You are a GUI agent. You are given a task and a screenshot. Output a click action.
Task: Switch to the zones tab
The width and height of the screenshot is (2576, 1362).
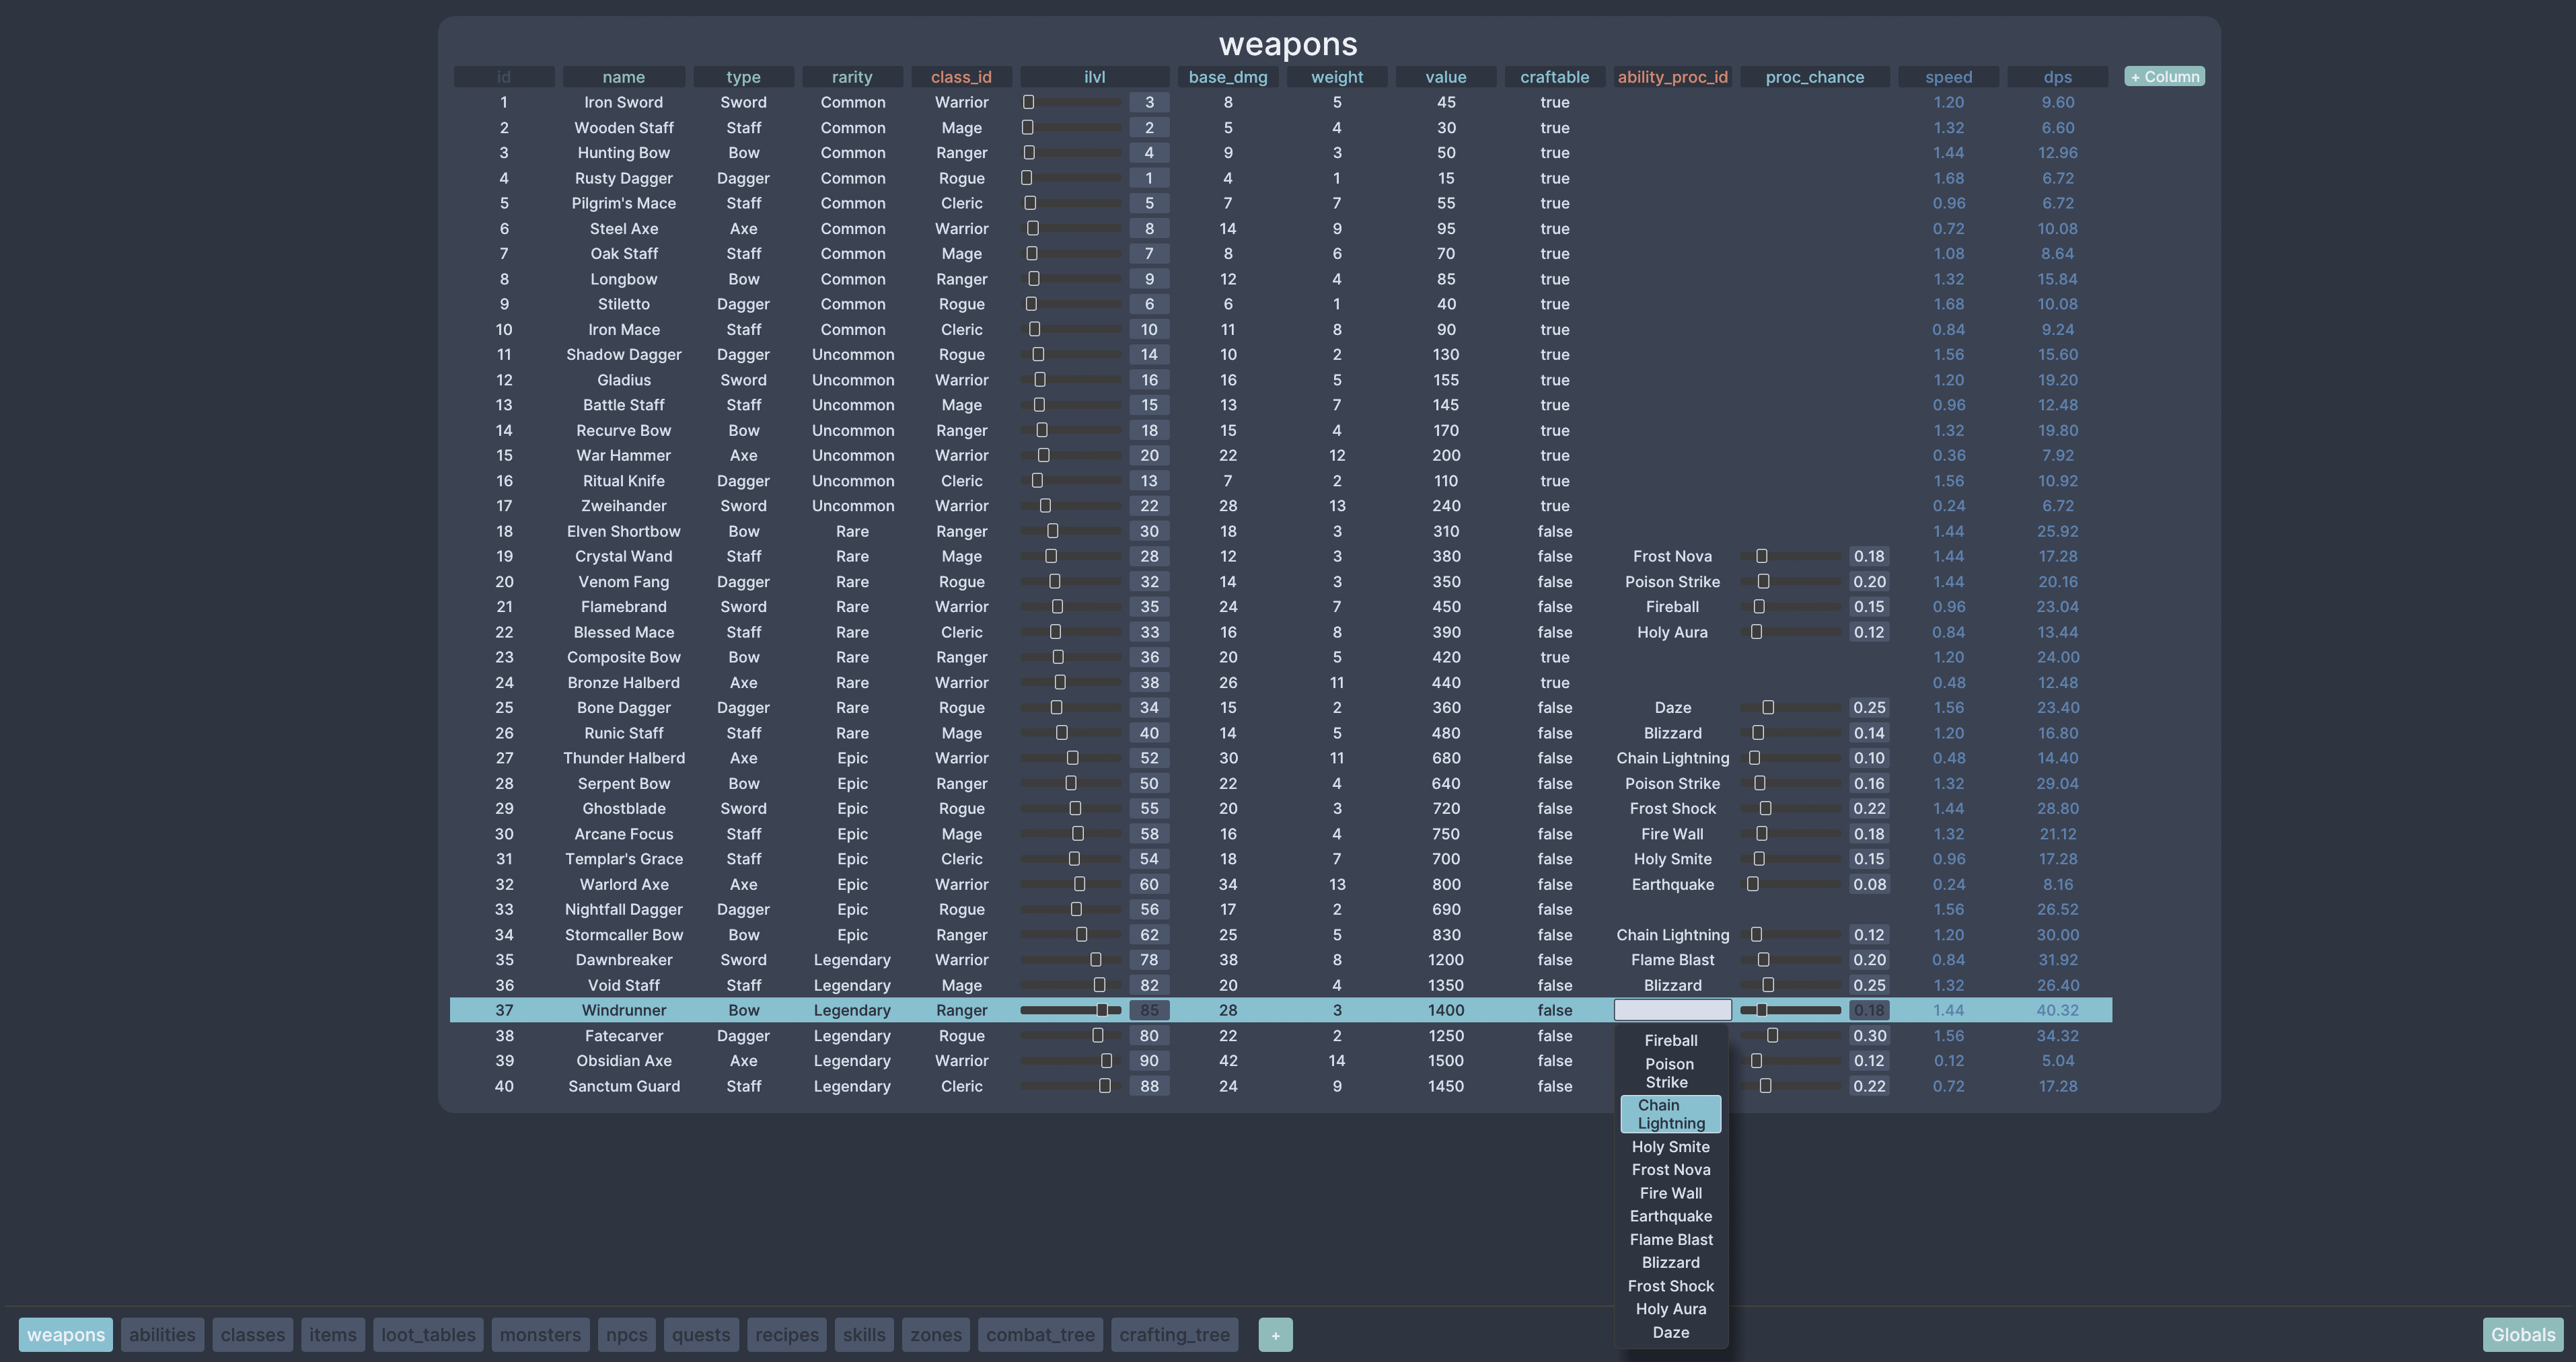point(935,1334)
